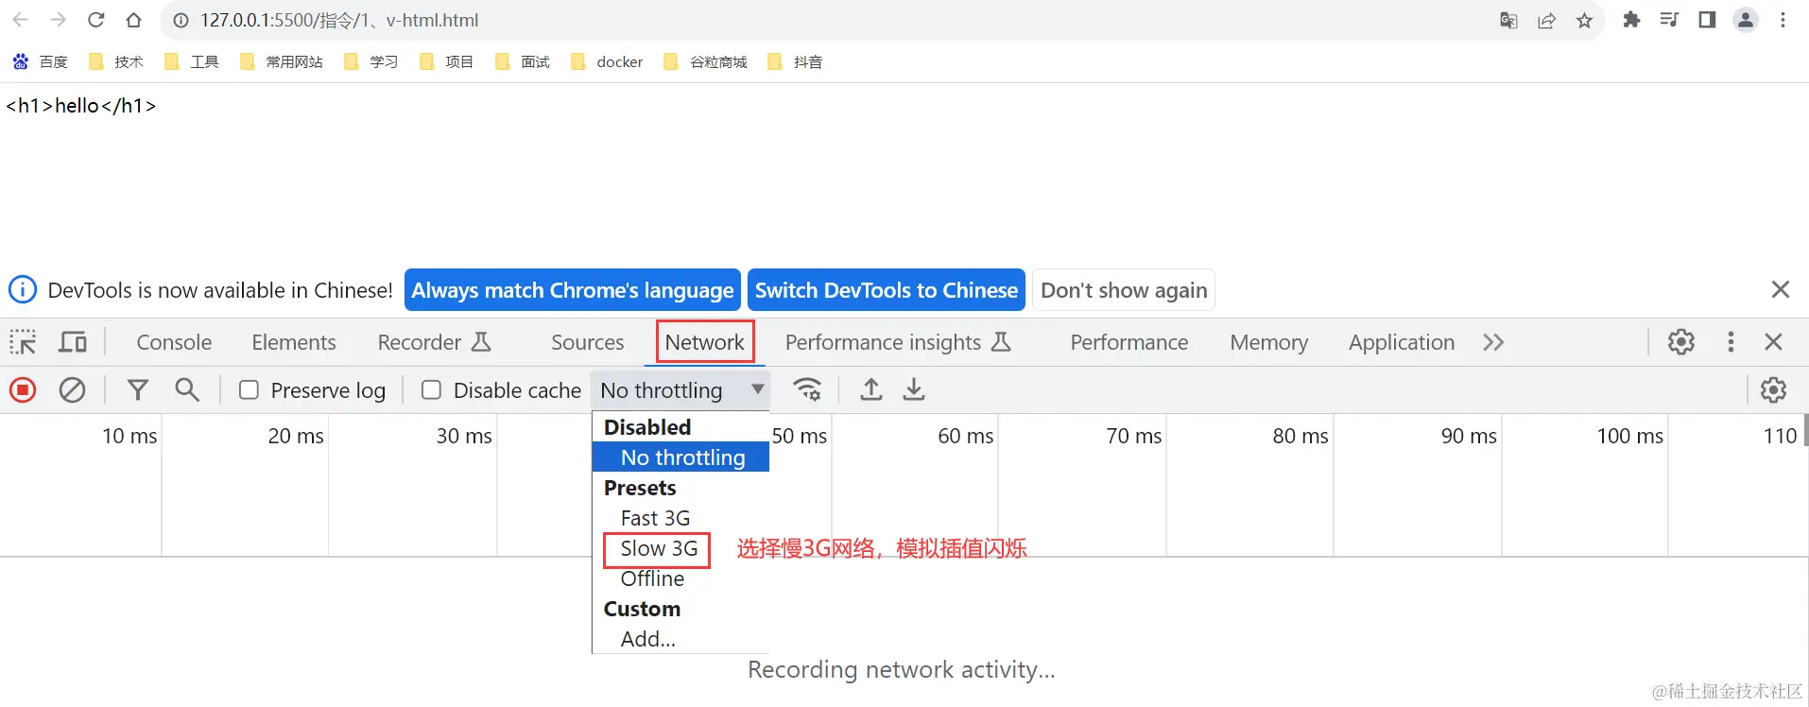
Task: Click the import HAR upload icon
Action: tap(871, 389)
